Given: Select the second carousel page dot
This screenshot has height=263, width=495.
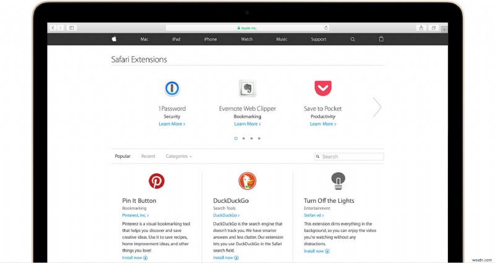Looking at the screenshot, I should (x=243, y=139).
